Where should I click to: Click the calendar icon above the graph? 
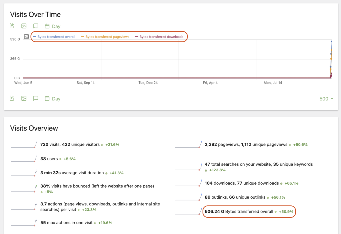coord(47,26)
